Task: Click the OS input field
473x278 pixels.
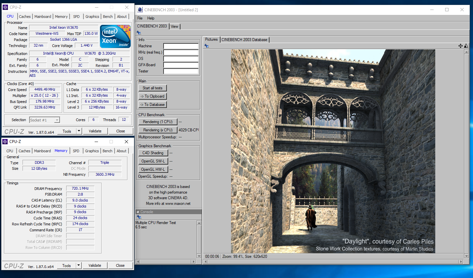Action: tap(181, 59)
